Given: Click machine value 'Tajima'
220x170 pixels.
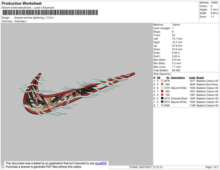Looking at the screenshot, I should click(x=176, y=25).
